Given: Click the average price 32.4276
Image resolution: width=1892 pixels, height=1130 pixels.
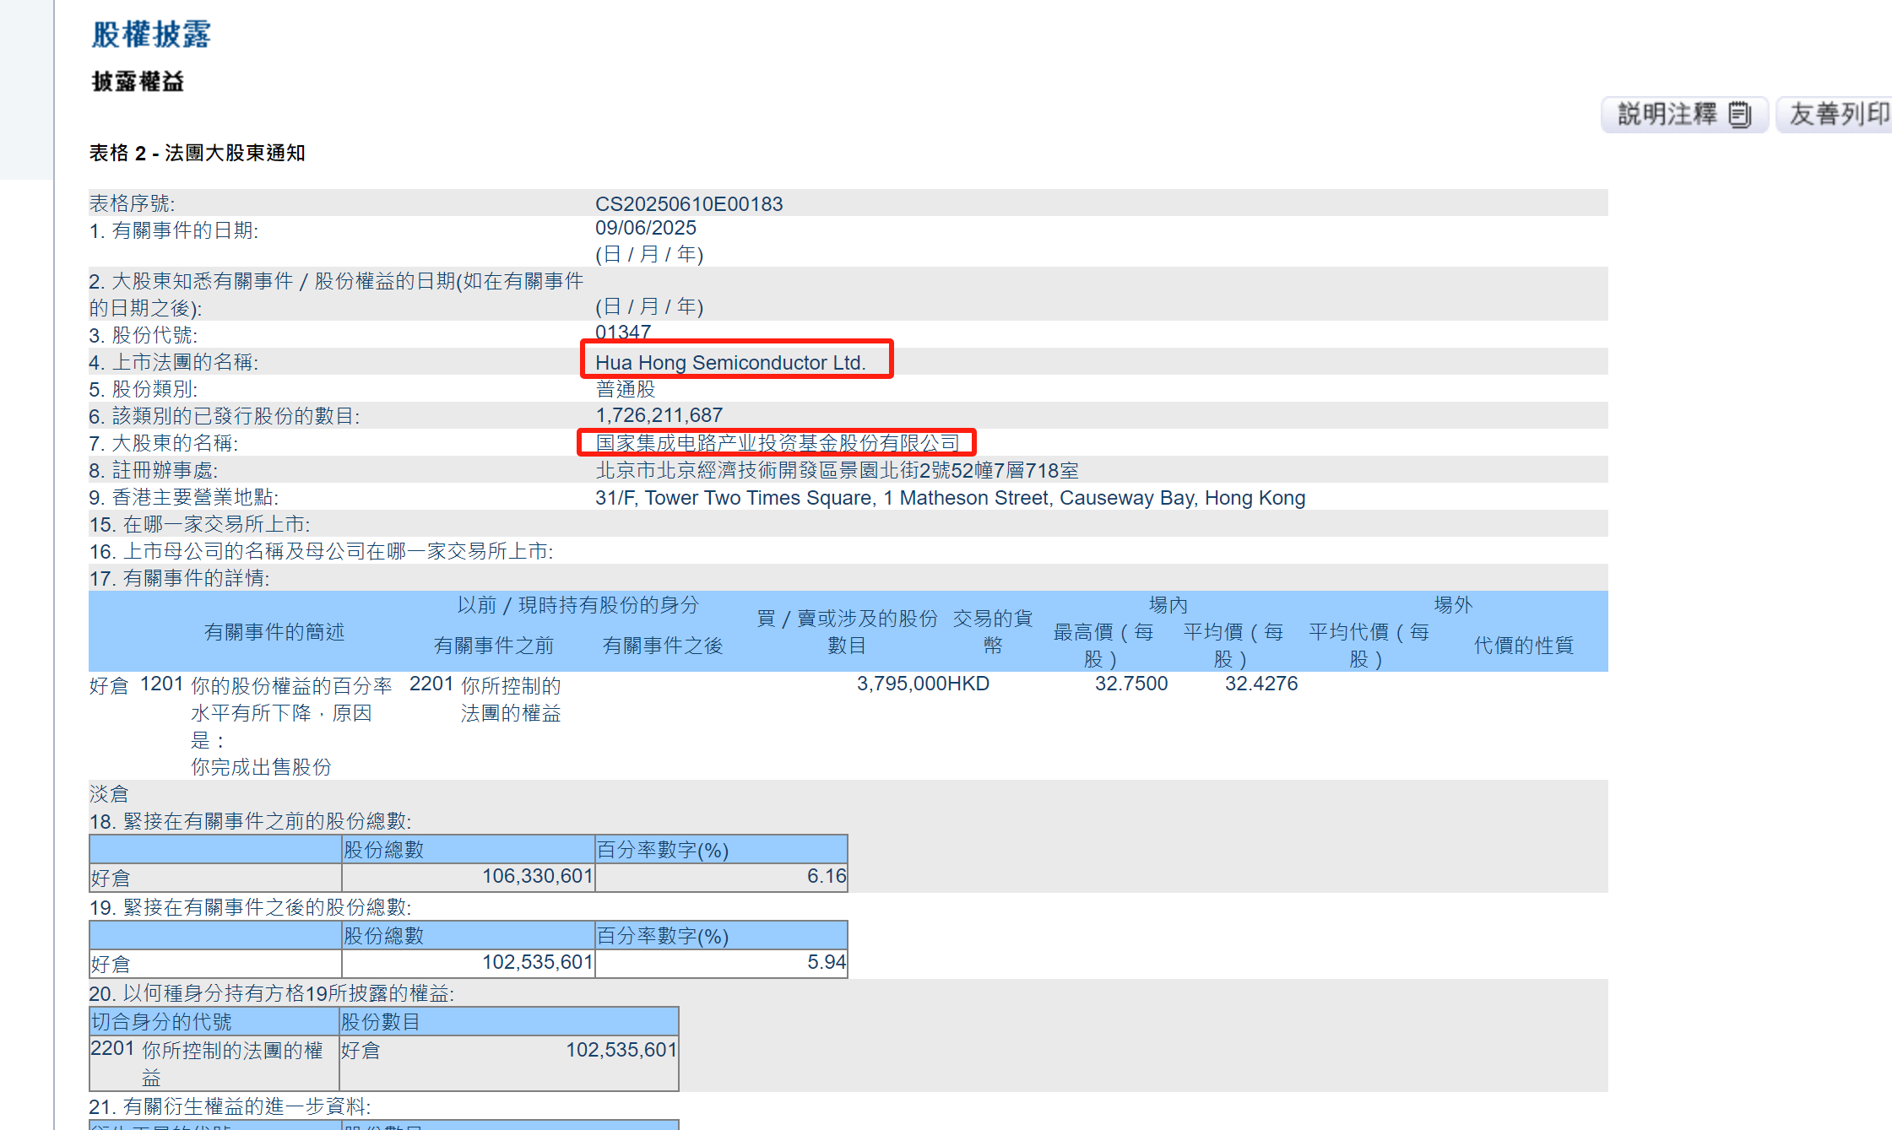Looking at the screenshot, I should click(x=1261, y=684).
